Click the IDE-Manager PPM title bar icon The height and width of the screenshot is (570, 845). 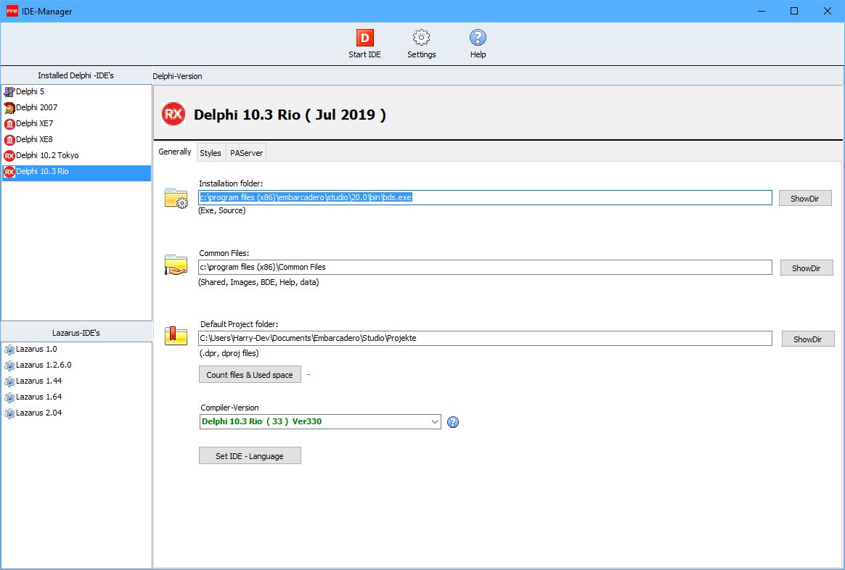[12, 11]
